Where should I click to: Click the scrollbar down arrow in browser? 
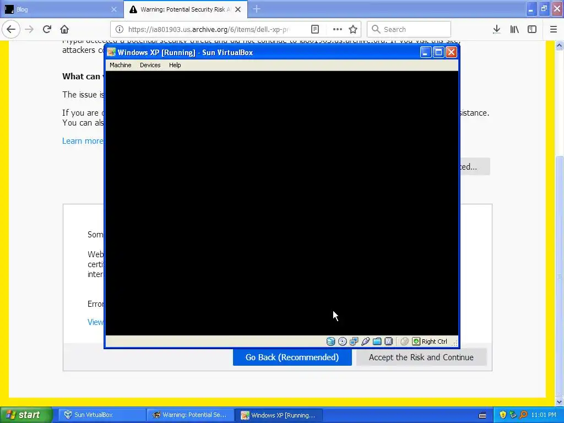(559, 402)
